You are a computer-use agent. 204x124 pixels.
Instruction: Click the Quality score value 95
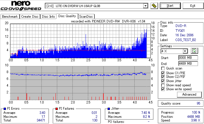[x=198, y=103]
